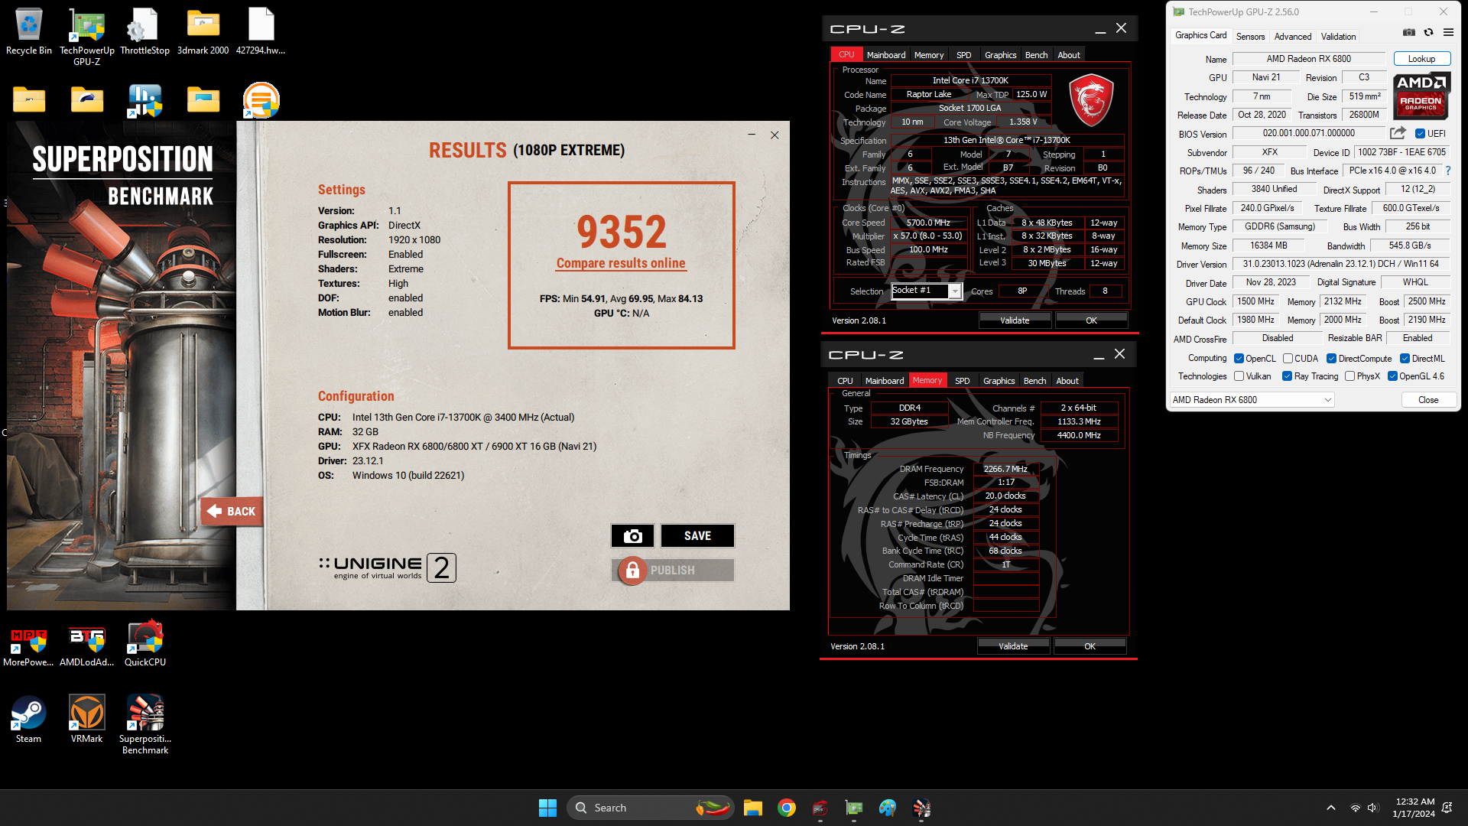
Task: Click the locked PUBLISH button
Action: coord(673,571)
